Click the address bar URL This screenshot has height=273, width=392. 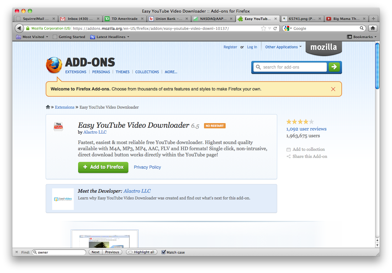(151, 28)
